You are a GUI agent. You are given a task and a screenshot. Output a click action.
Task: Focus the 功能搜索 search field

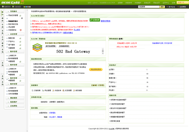tap(149, 7)
